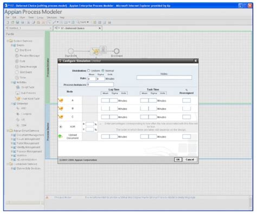
Task: Close the Configure Simulation dialog via X
Action: coord(195,61)
